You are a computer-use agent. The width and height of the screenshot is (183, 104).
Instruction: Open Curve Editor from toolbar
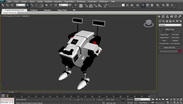click(148, 5)
